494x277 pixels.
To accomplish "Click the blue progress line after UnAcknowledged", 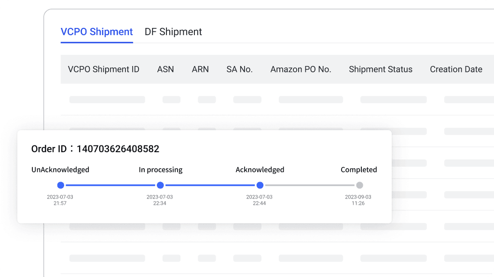I will tap(110, 185).
